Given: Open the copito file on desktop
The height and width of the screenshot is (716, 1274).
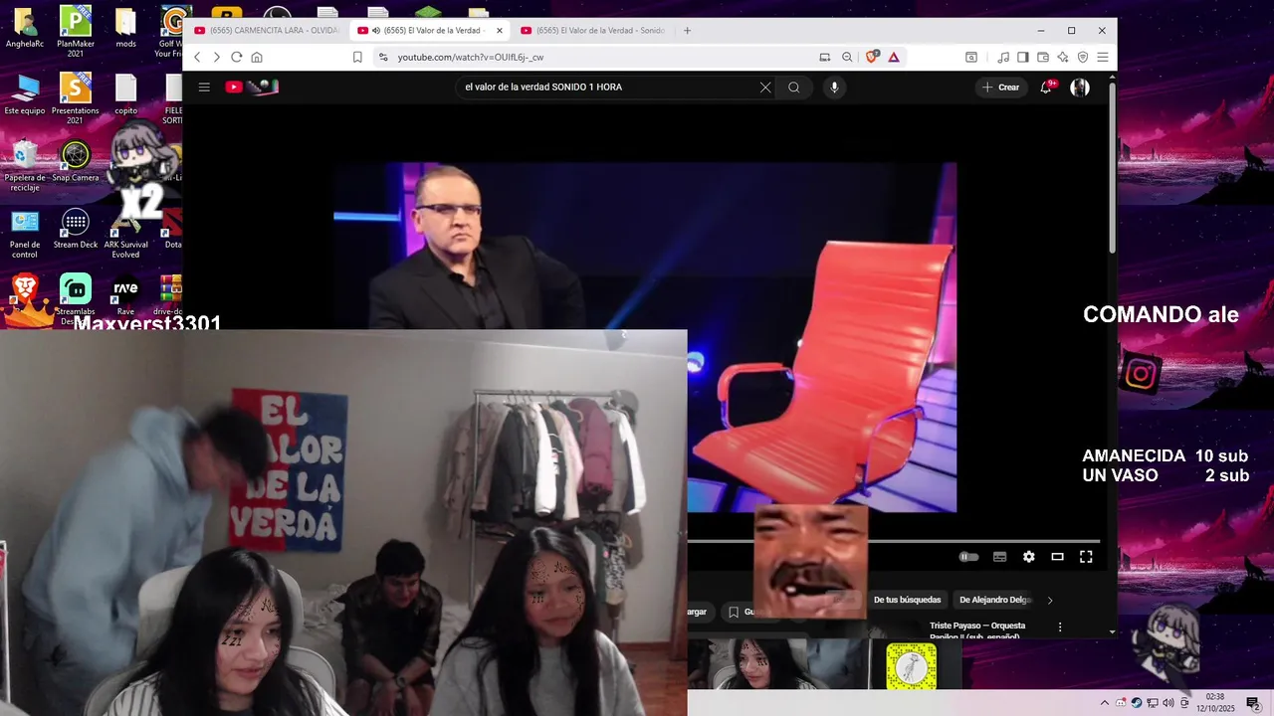Looking at the screenshot, I should click(x=125, y=94).
